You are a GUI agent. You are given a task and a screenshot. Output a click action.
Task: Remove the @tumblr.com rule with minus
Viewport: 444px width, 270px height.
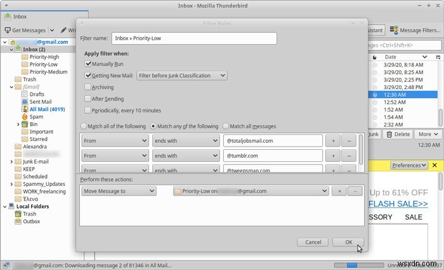[x=349, y=156]
